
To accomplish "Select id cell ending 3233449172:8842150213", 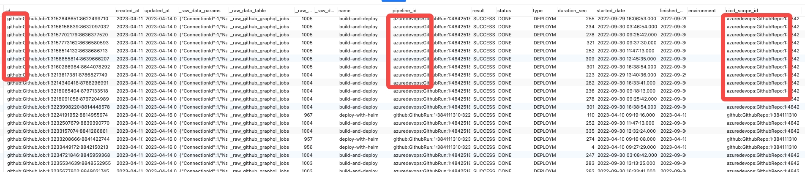I will pyautogui.click(x=57, y=147).
